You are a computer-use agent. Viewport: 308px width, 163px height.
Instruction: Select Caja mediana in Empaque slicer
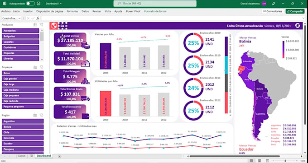coord(23,90)
